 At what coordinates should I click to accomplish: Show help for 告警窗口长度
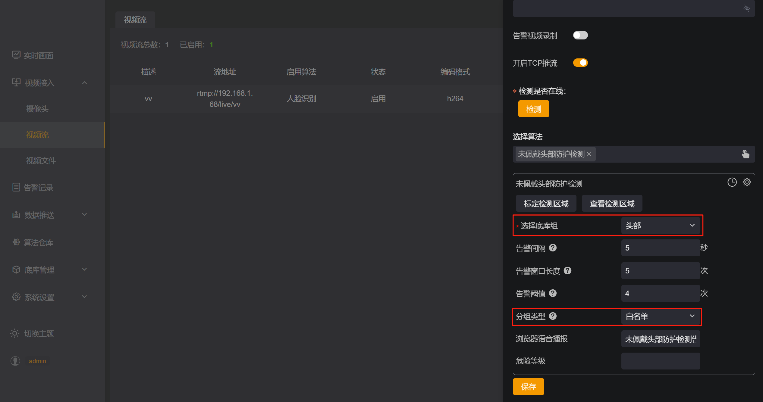point(567,271)
